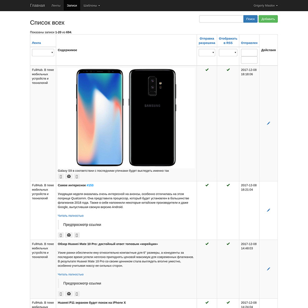Open Читать полностью link in Самое интересное post
The width and height of the screenshot is (308, 308).
(x=71, y=216)
